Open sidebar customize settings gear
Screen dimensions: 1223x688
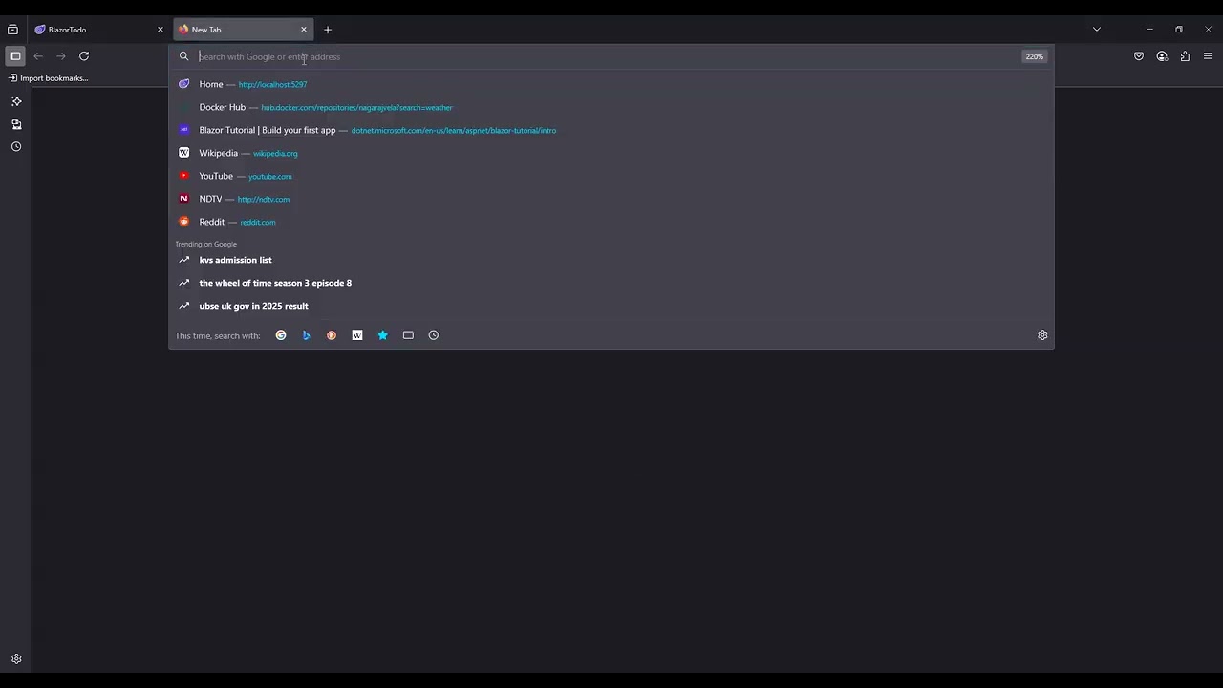point(16,659)
